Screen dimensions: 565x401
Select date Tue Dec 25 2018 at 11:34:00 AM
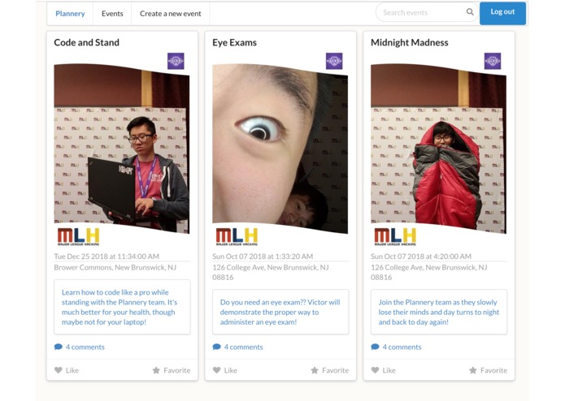click(106, 257)
